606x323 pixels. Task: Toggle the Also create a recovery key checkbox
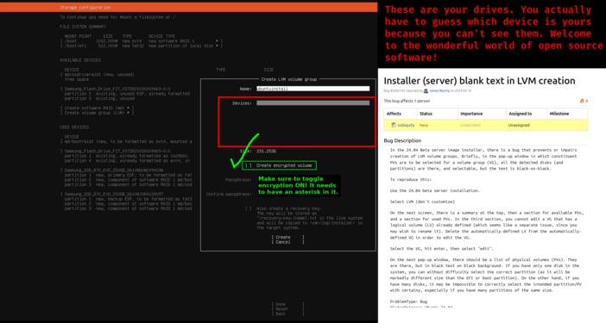point(248,208)
